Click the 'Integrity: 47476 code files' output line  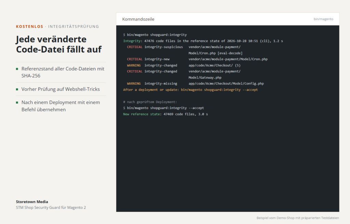[x=203, y=41]
